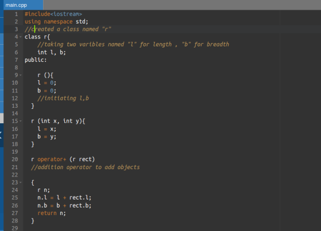Click the 'r (int x, int y){' line
This screenshot has height=231, width=321.
(x=58, y=121)
